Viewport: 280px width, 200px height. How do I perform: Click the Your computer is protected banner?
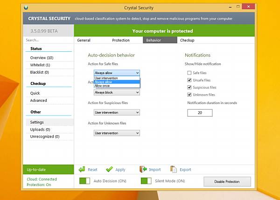[164, 31]
